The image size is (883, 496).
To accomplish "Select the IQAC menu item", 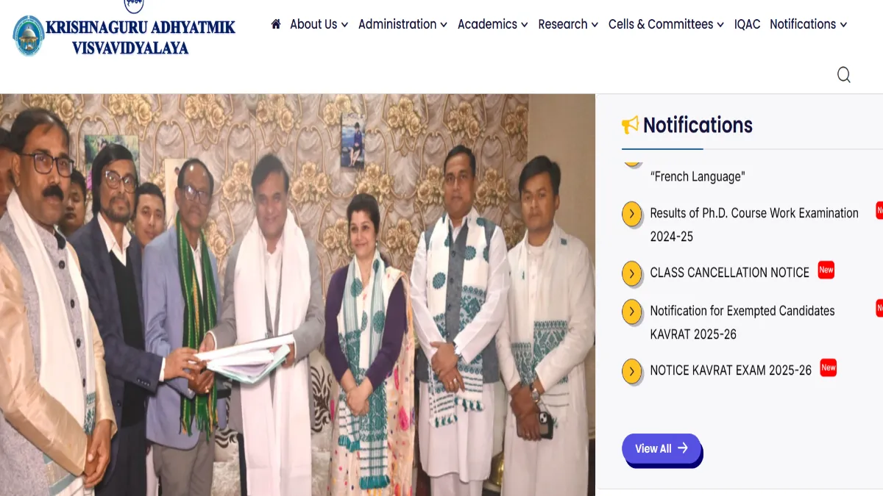I will tap(747, 24).
